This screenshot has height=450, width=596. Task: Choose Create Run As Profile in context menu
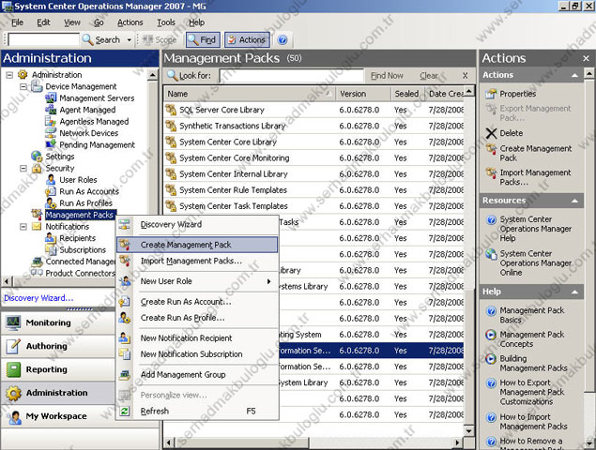[197, 318]
